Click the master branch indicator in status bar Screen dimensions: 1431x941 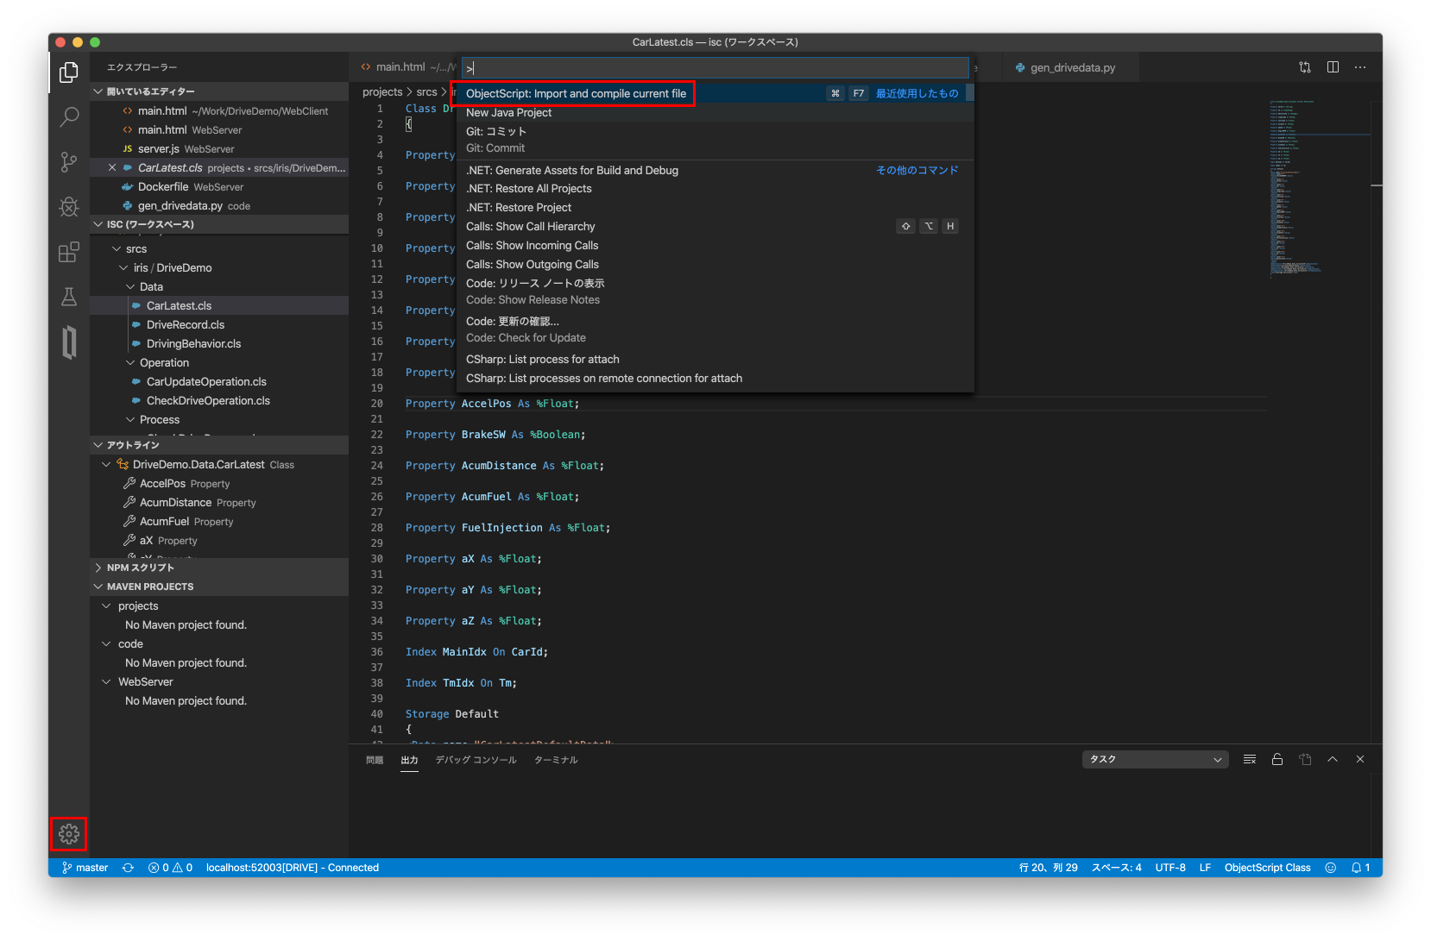click(x=85, y=868)
